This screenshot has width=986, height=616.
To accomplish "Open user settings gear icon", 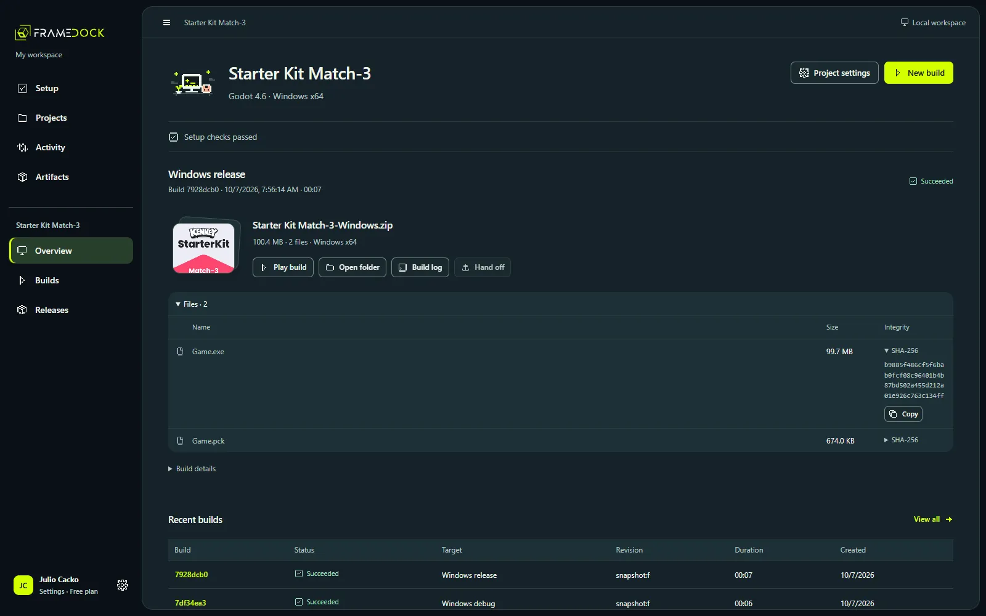I will click(123, 585).
